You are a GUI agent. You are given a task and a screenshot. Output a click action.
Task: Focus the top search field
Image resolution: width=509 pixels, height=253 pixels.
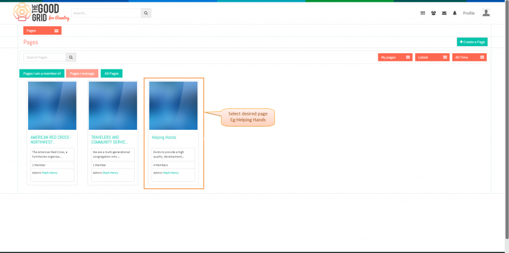point(106,13)
